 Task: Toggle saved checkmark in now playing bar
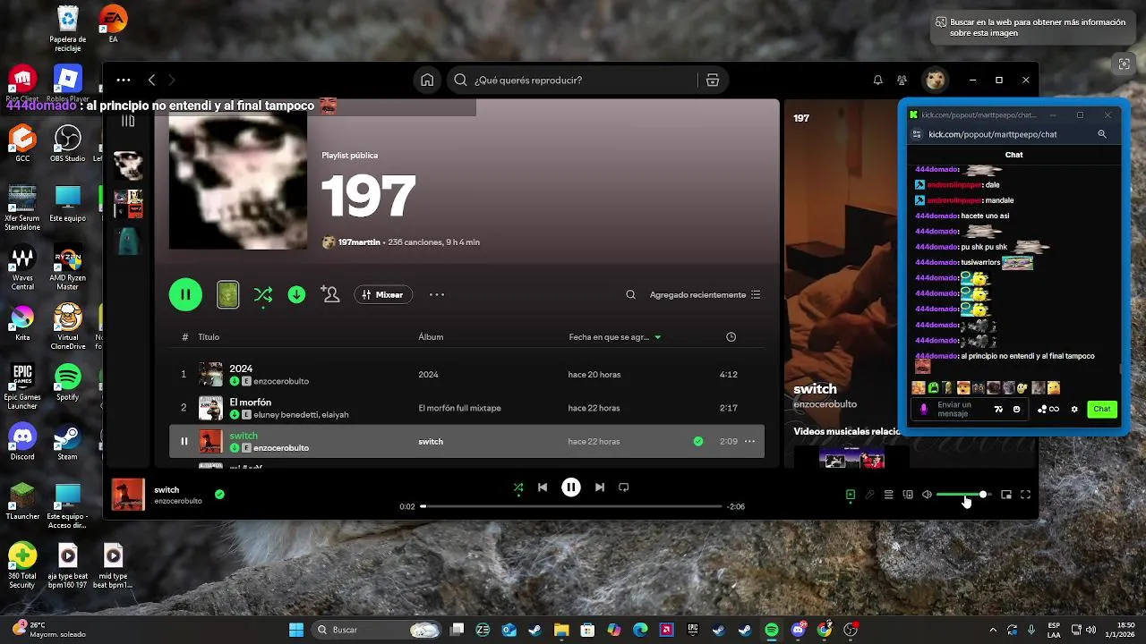219,494
